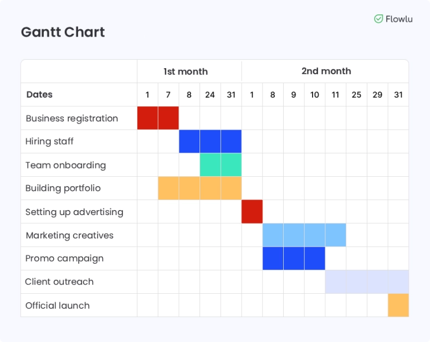Select the Business registration task row label
Image resolution: width=430 pixels, height=342 pixels.
(72, 118)
